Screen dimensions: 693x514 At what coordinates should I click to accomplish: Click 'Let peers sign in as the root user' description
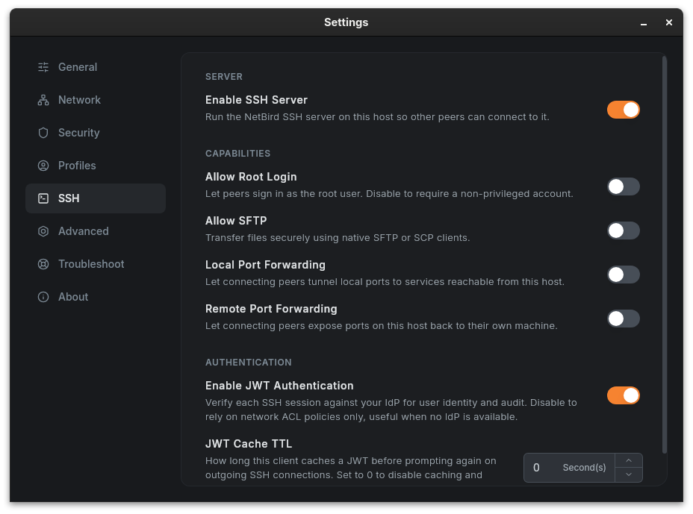click(x=389, y=194)
